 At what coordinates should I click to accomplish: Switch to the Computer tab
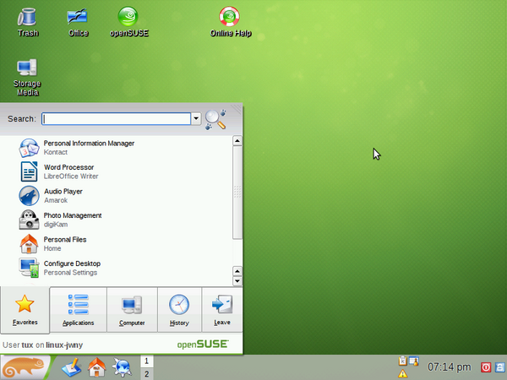(132, 310)
